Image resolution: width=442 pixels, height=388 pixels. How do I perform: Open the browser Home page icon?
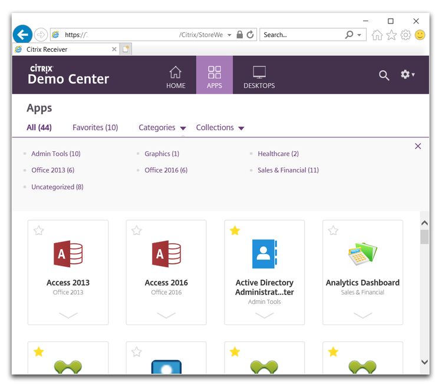377,35
